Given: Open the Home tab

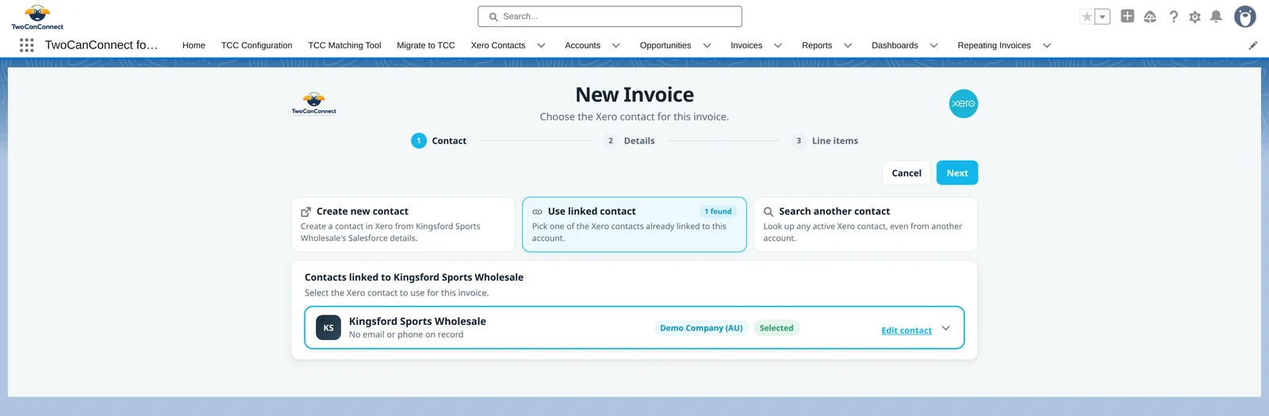Looking at the screenshot, I should coord(194,45).
